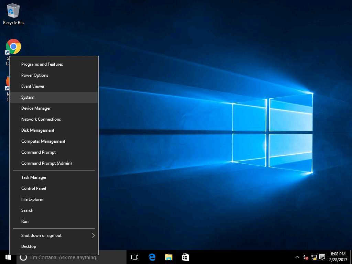Image resolution: width=352 pixels, height=264 pixels.
Task: Click the taskbar clock showing 8:08 PM
Action: point(338,257)
